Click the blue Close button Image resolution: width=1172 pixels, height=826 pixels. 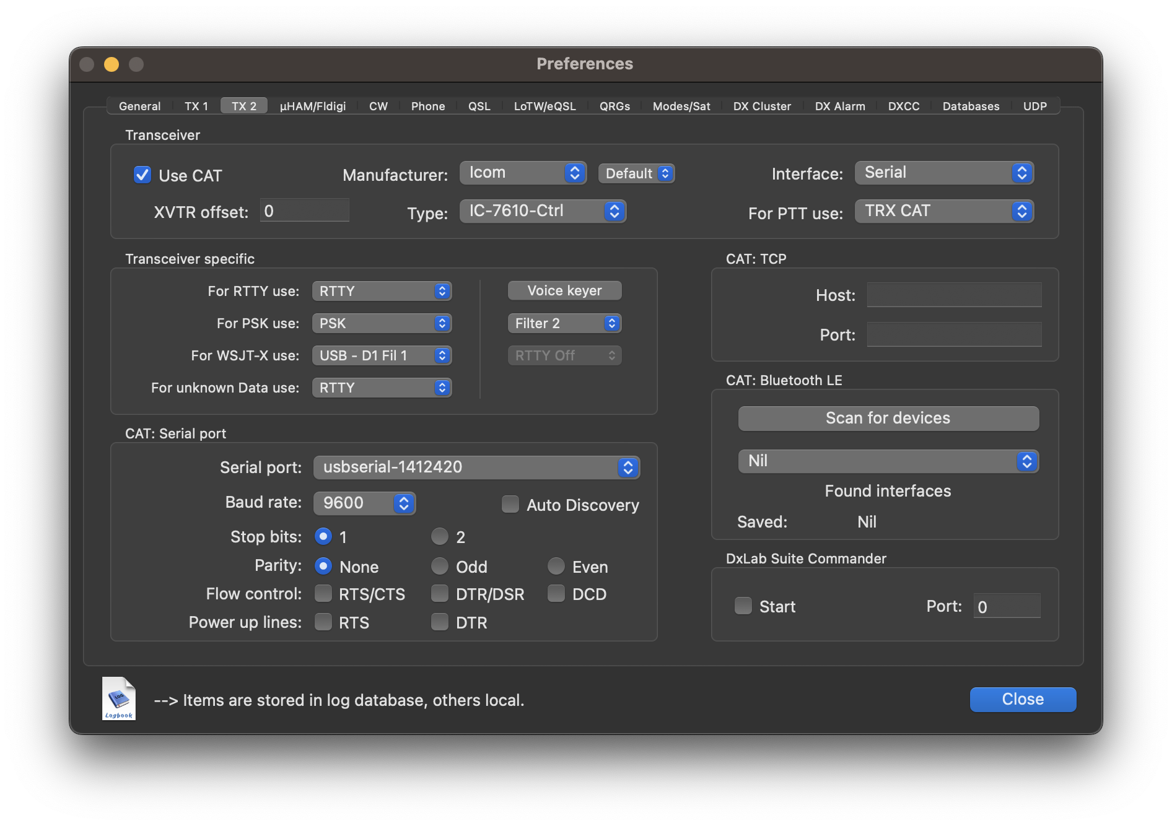[x=1022, y=699]
